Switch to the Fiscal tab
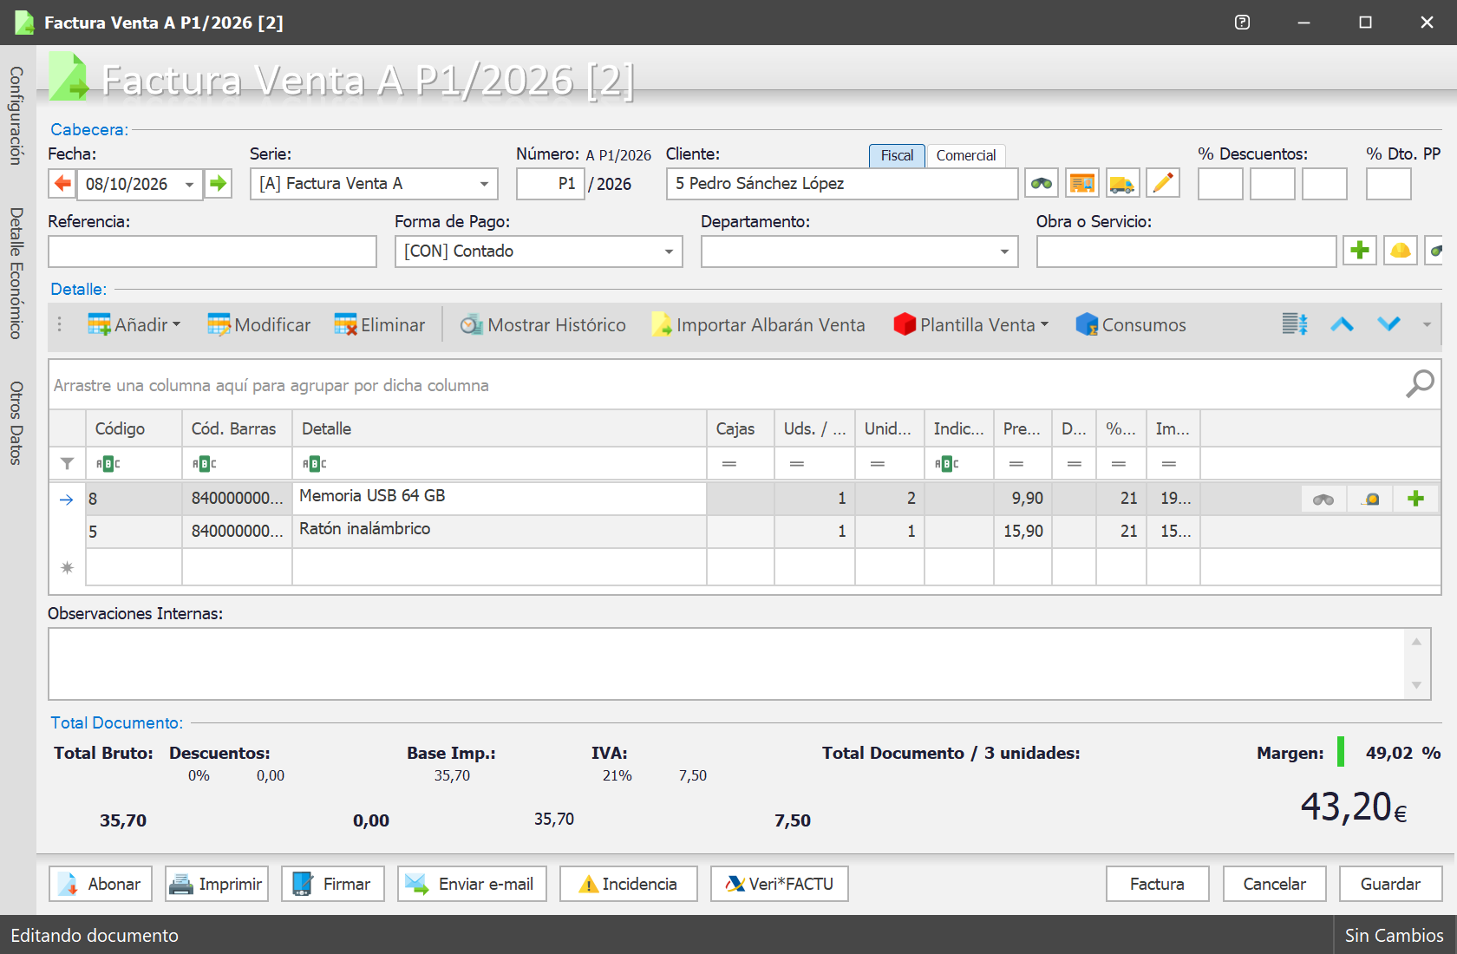The height and width of the screenshot is (954, 1457). click(897, 155)
